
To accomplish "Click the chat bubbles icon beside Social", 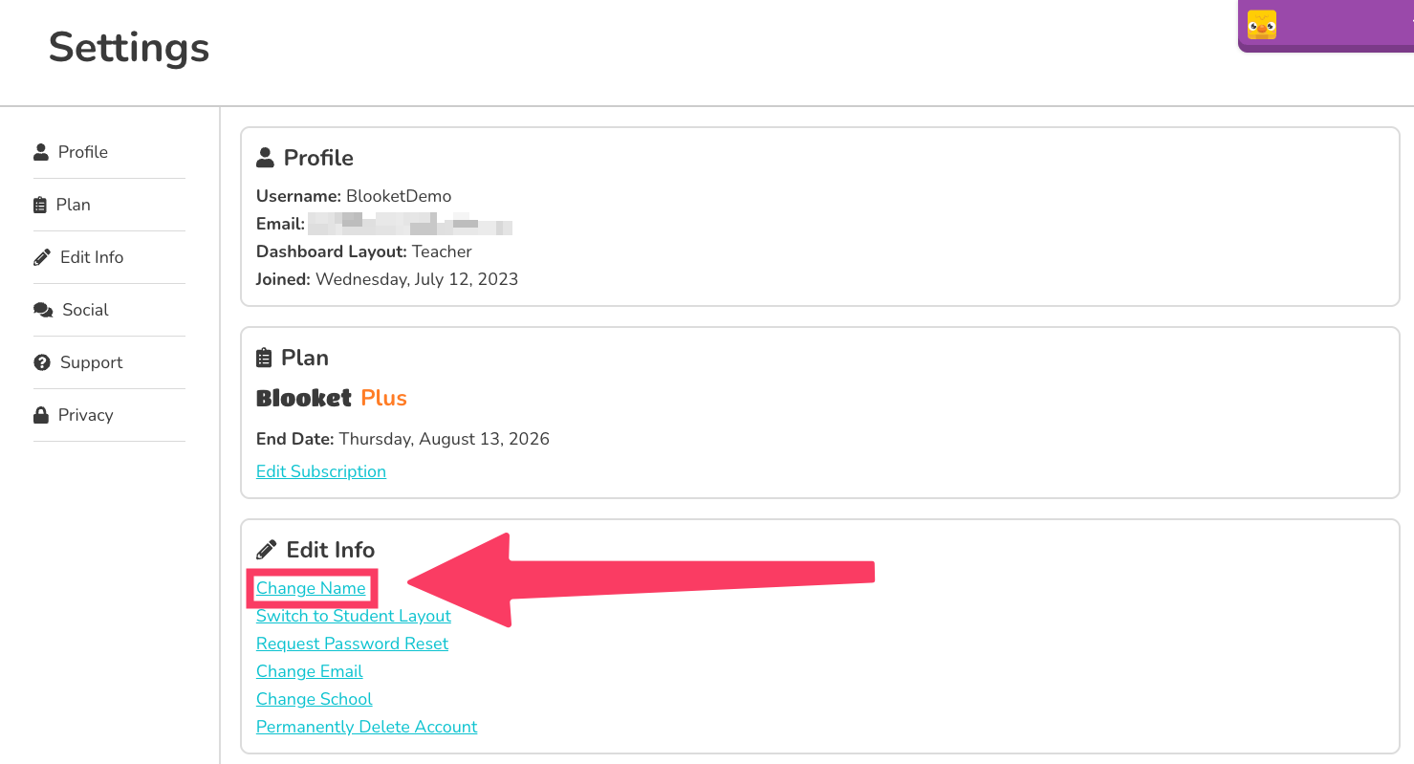I will pos(42,310).
